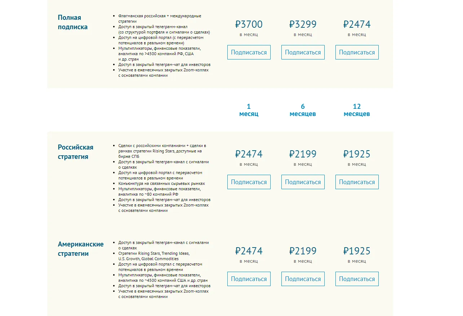This screenshot has width=463, height=316.
Task: Subscribe to Американские стратегии for 6 months
Action: pos(303,279)
